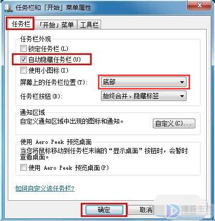Viewport: 215px width, 221px height.
Task: Confirm with the 确定 button
Action: (x=104, y=210)
